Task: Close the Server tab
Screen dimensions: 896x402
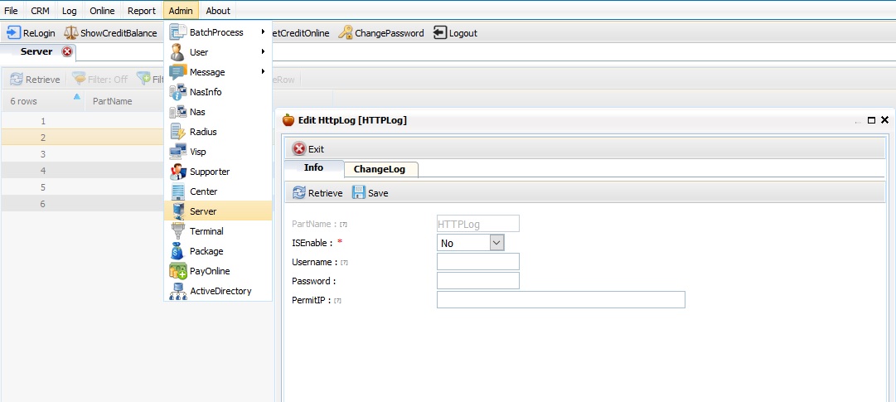Action: 67,51
